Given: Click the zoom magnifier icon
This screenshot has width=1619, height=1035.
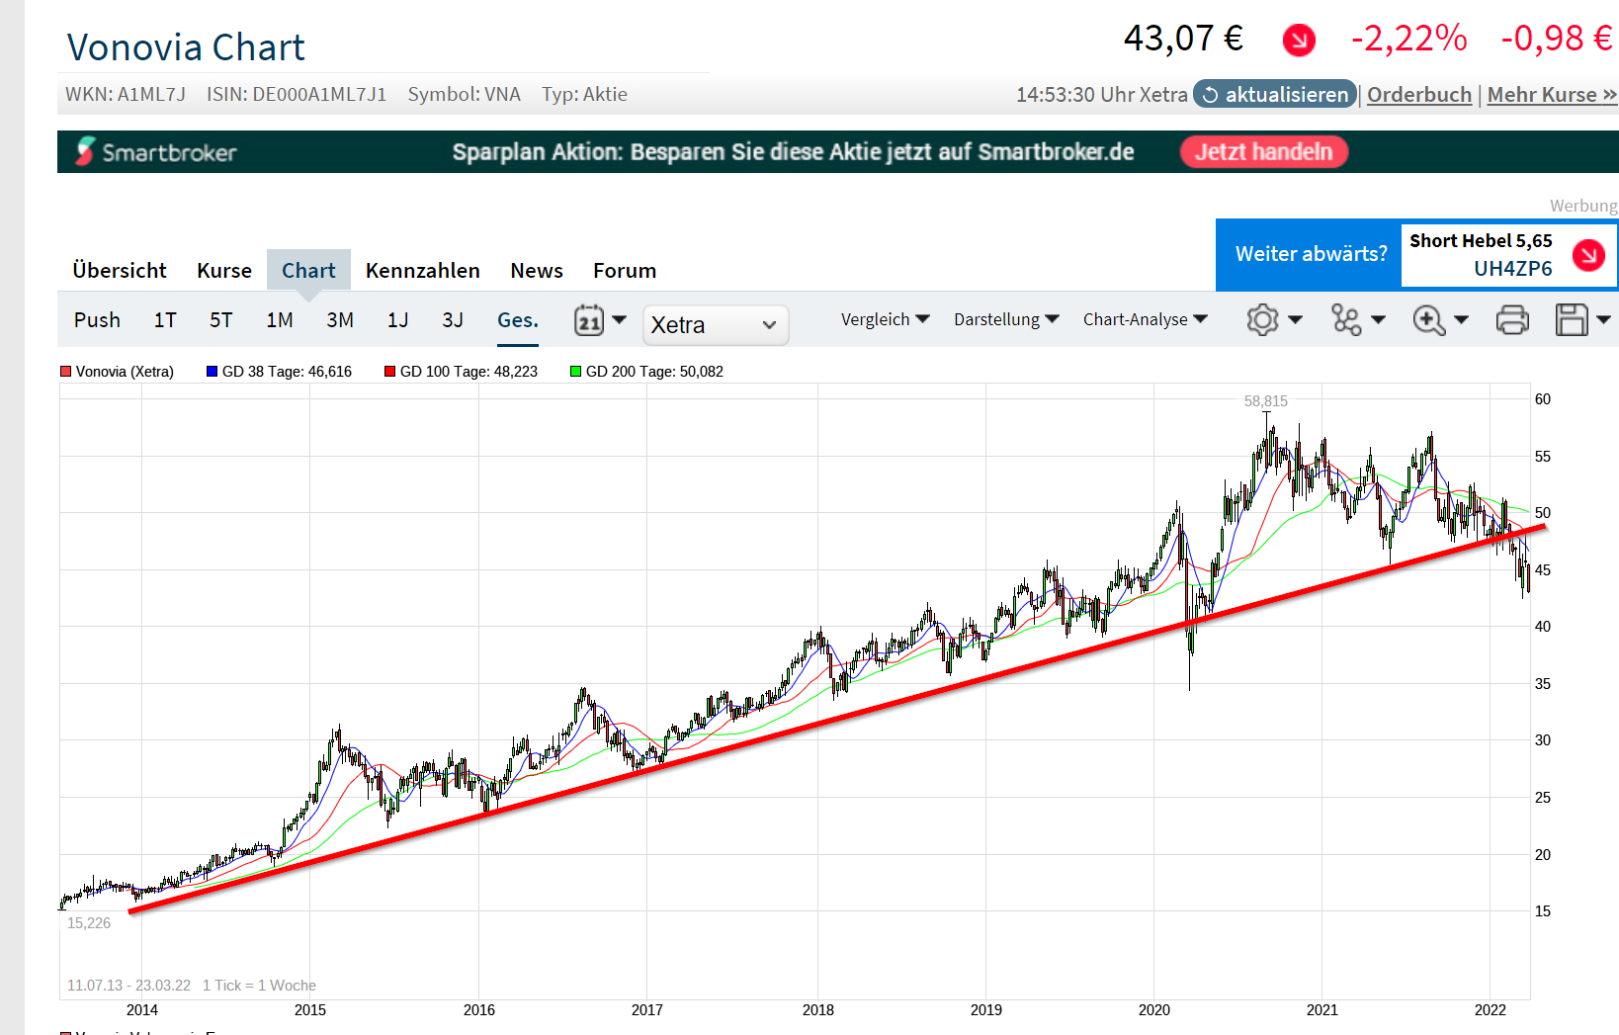Looking at the screenshot, I should click(x=1429, y=320).
